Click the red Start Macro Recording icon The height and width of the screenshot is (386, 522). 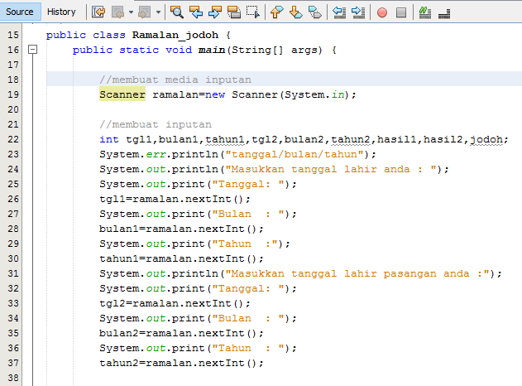pyautogui.click(x=382, y=12)
